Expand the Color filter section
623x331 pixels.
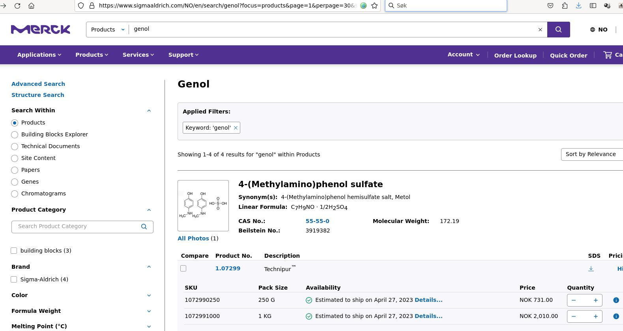coord(149,296)
